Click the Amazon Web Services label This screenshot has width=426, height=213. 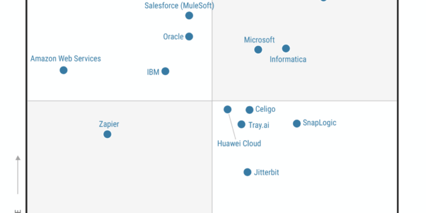[65, 59]
